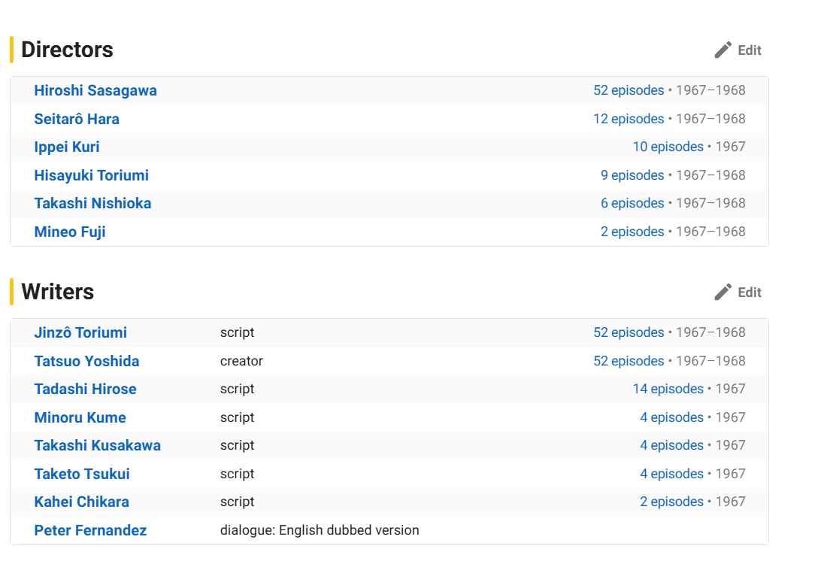Click the Writers section heading
The height and width of the screenshot is (561, 818).
point(58,292)
